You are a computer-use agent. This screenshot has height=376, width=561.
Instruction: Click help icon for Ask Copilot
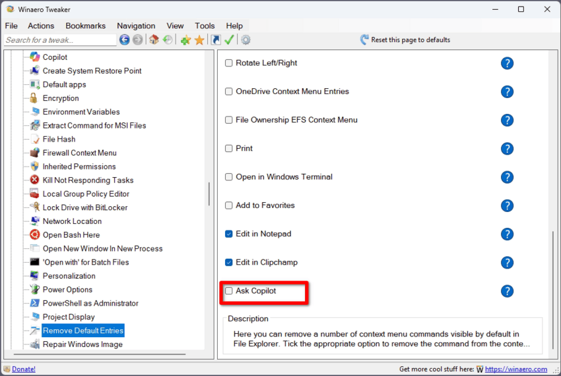click(x=507, y=291)
